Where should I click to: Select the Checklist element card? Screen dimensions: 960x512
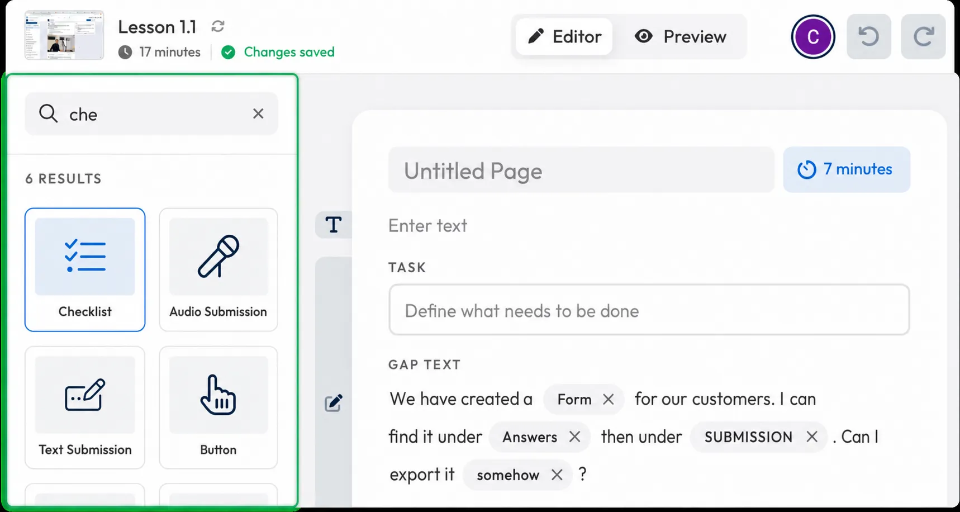coord(85,269)
